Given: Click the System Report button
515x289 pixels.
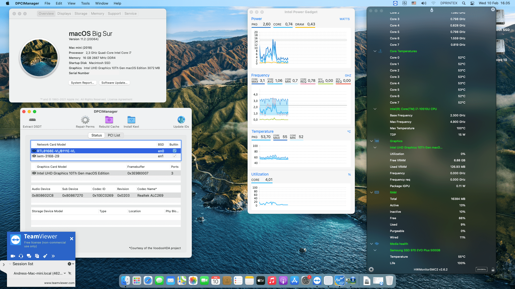Looking at the screenshot, I should (x=82, y=83).
